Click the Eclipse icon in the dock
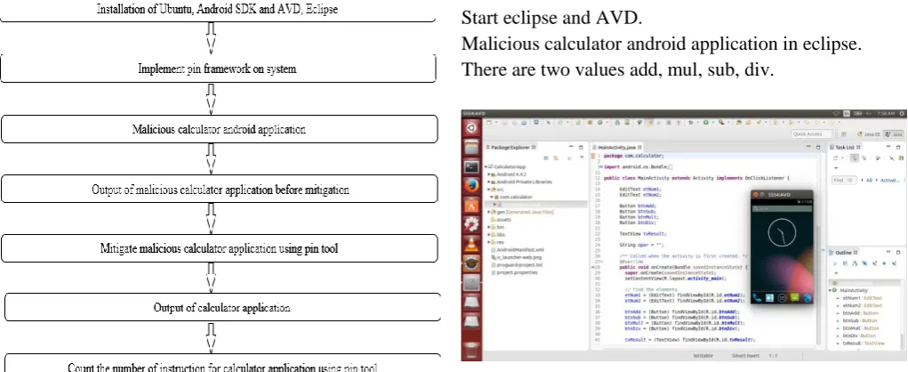The width and height of the screenshot is (908, 372). coord(471,263)
